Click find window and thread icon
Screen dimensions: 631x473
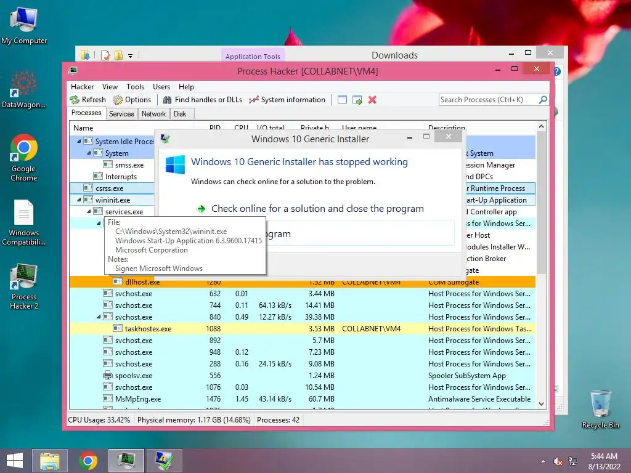click(357, 100)
